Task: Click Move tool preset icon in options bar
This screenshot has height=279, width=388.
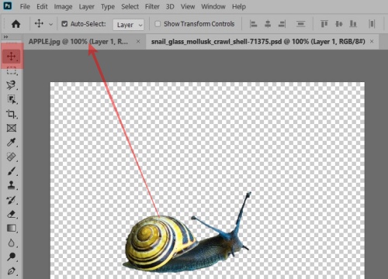Action: [39, 24]
